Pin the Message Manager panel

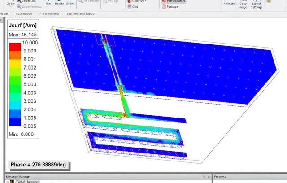pos(204,177)
